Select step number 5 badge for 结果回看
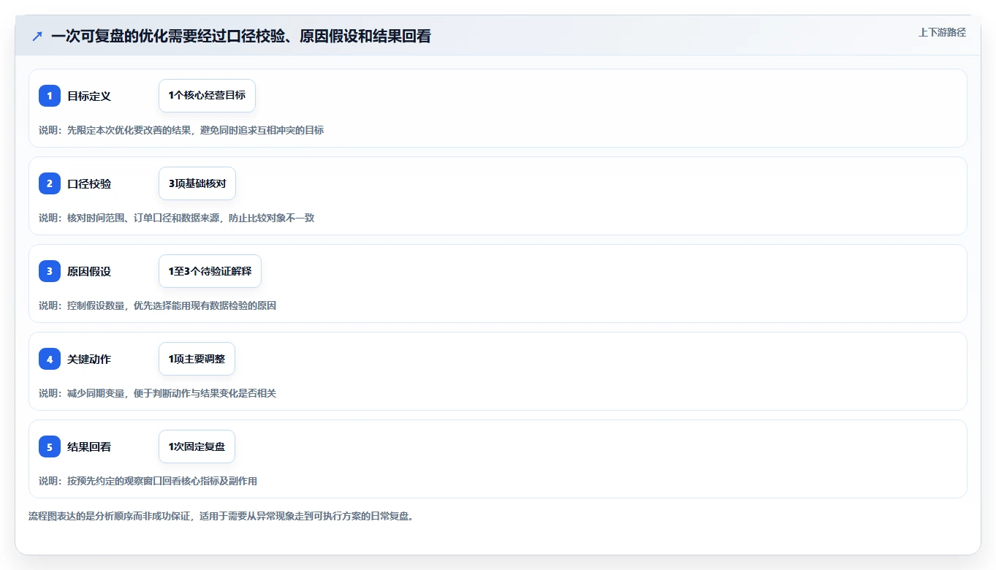 [50, 446]
